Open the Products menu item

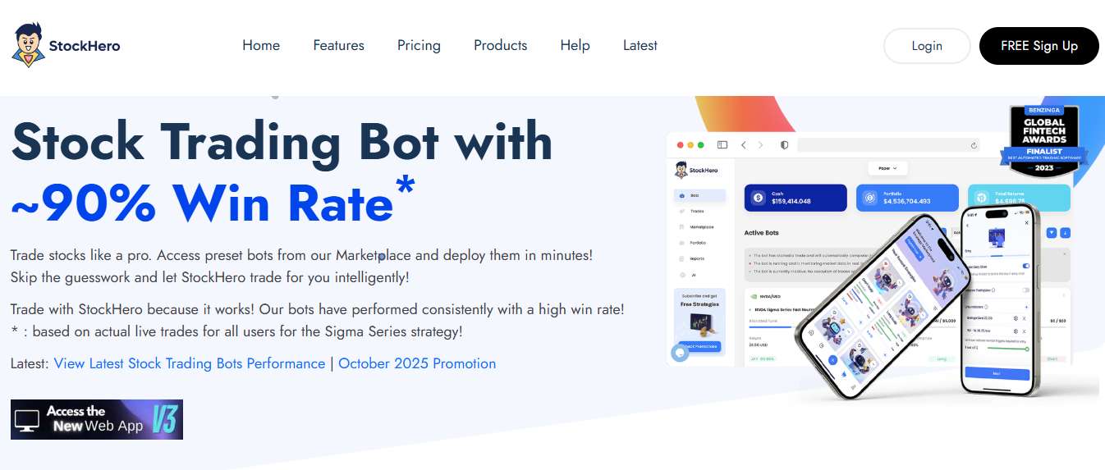(x=500, y=45)
